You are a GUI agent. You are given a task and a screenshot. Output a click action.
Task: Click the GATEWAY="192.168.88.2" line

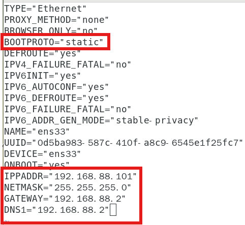65,199
